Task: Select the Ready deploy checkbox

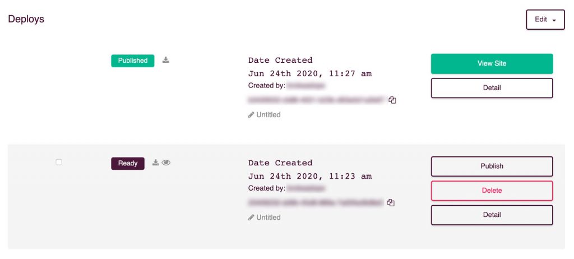Action: click(58, 162)
